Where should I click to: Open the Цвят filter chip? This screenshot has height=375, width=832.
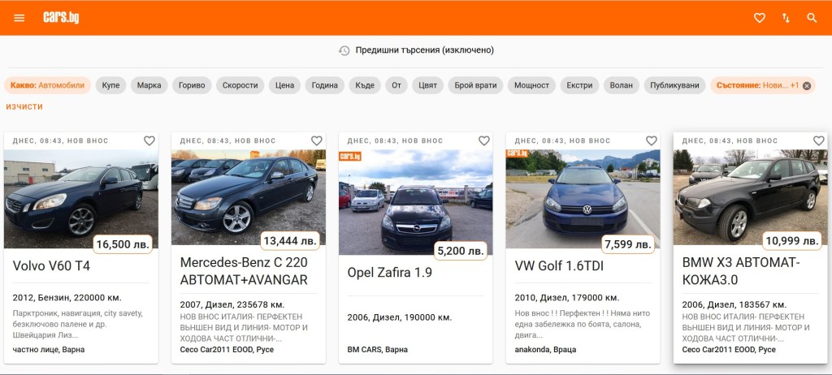(427, 85)
